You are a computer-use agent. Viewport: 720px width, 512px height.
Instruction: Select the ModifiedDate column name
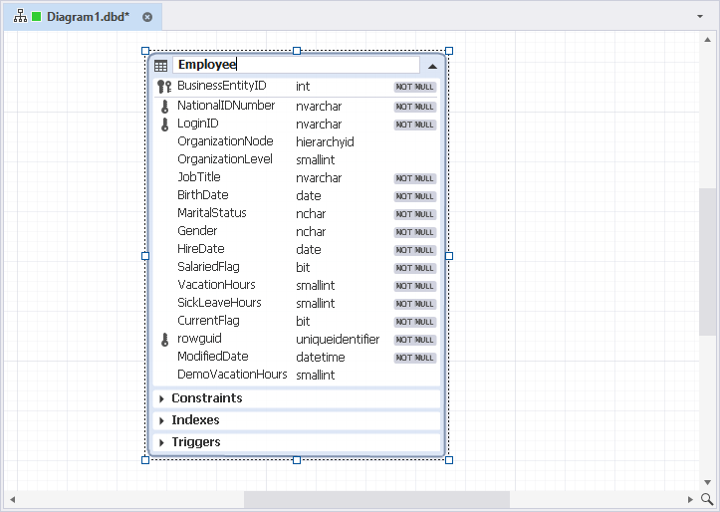click(212, 357)
